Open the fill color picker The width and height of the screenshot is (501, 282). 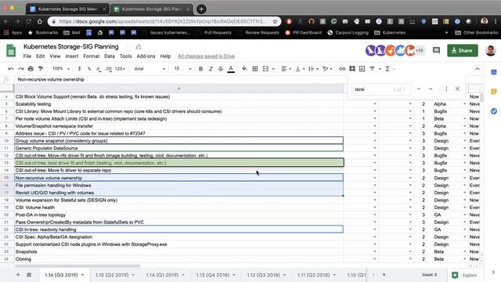coord(244,69)
